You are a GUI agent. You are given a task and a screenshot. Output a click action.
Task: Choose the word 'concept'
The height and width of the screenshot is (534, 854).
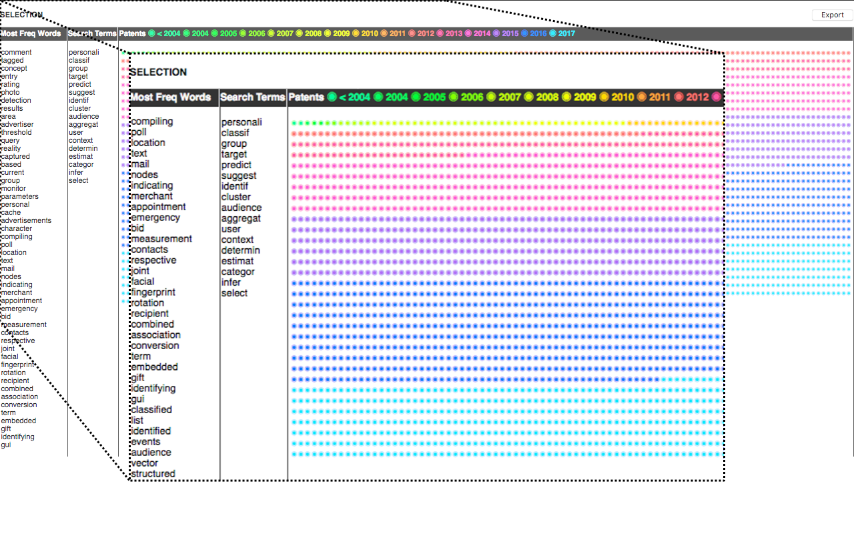coord(14,68)
